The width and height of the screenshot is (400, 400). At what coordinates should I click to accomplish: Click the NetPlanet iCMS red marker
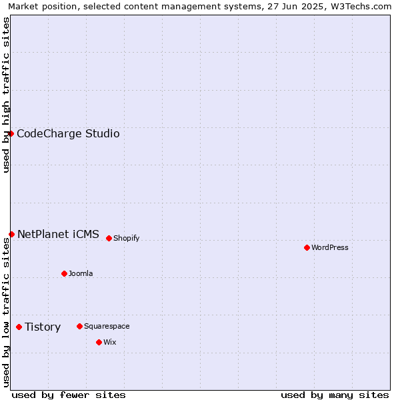point(11,234)
